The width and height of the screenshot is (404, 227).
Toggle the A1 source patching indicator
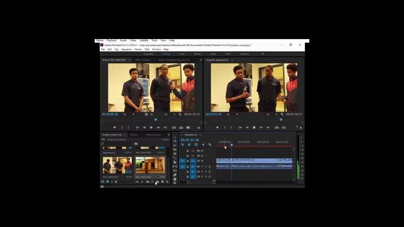(x=182, y=166)
